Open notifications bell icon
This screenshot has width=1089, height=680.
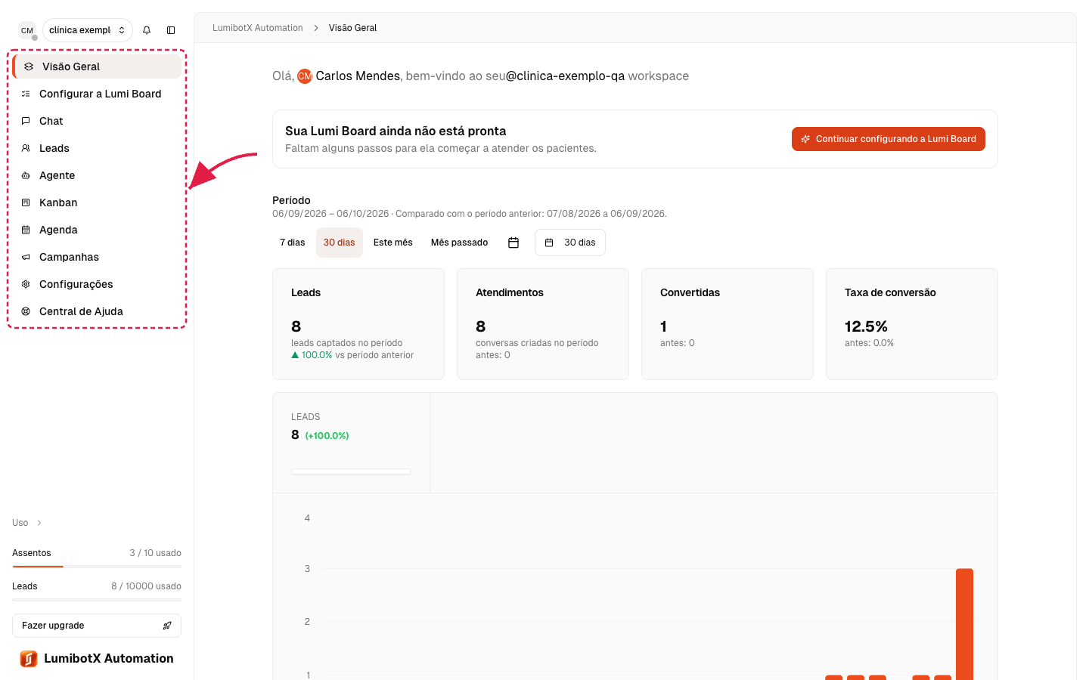[x=147, y=30]
